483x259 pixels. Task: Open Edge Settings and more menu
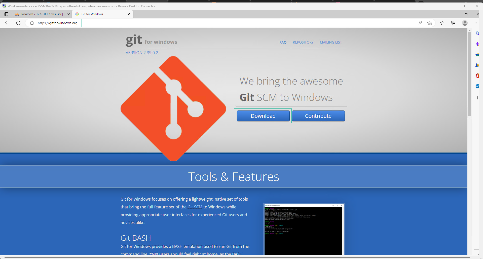point(476,23)
